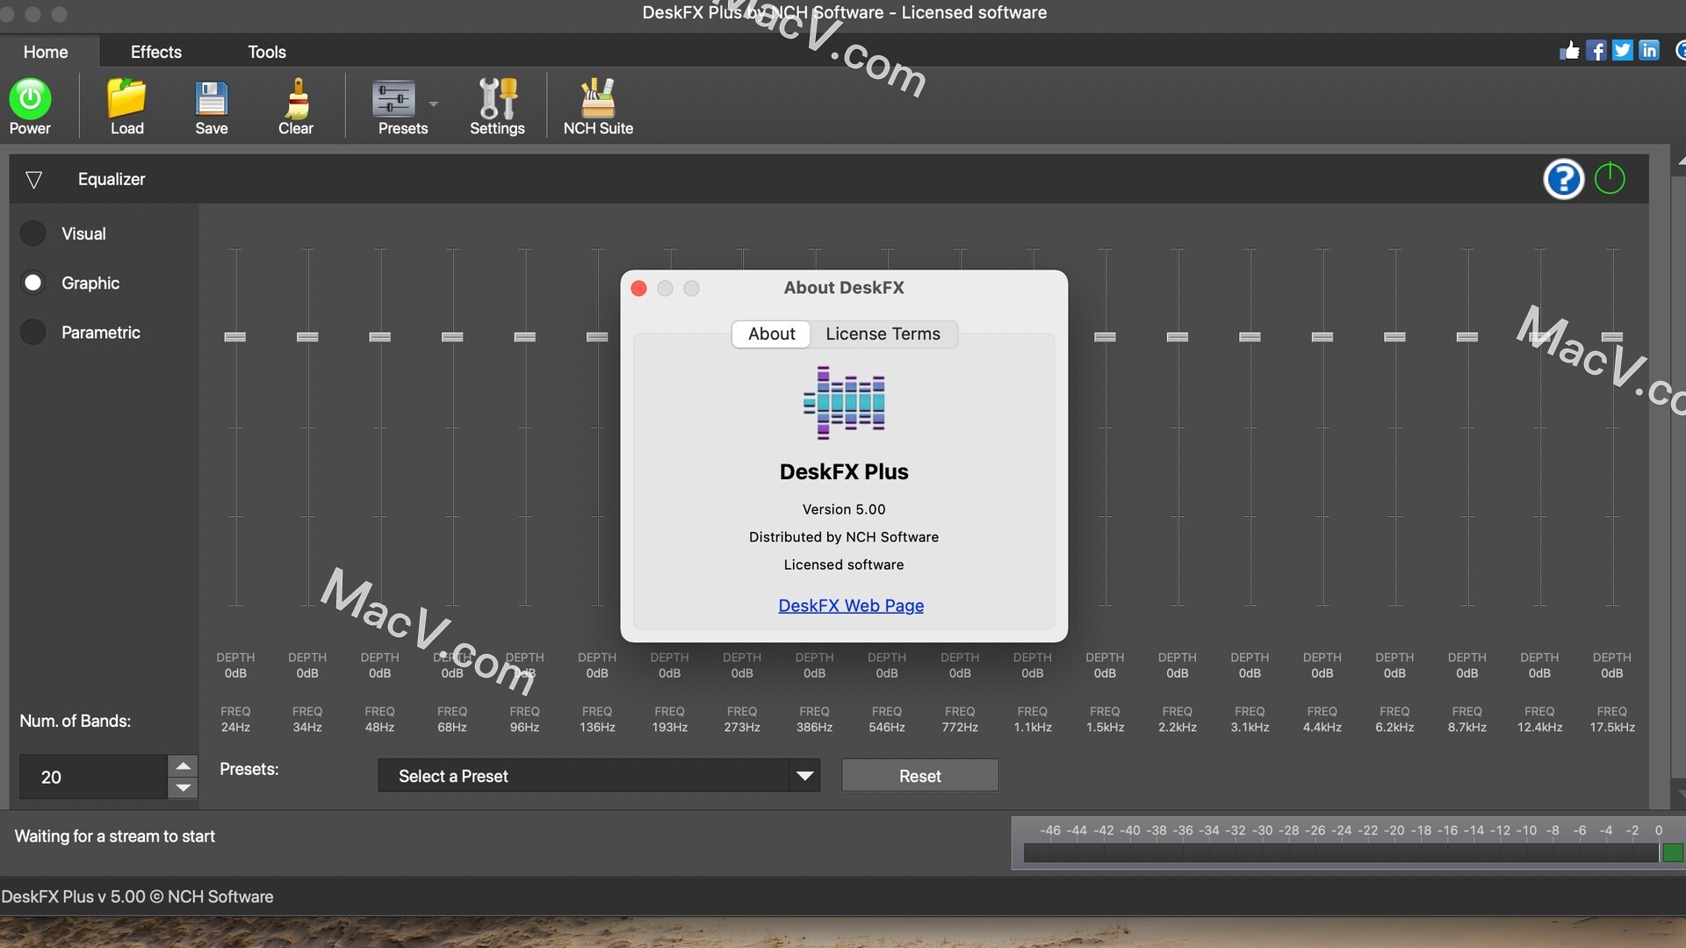Close the About DeskFX dialog

pos(639,288)
